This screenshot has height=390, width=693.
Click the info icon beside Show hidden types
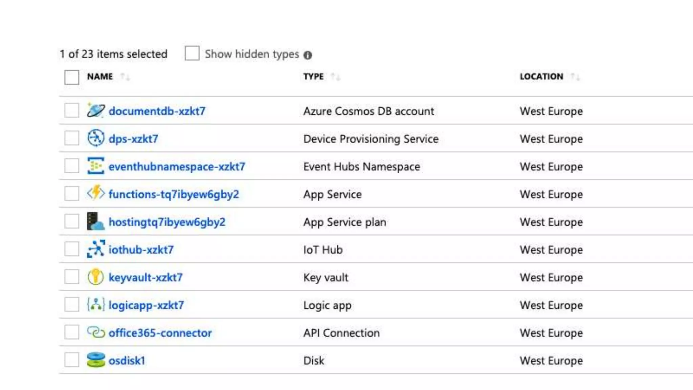pyautogui.click(x=308, y=55)
